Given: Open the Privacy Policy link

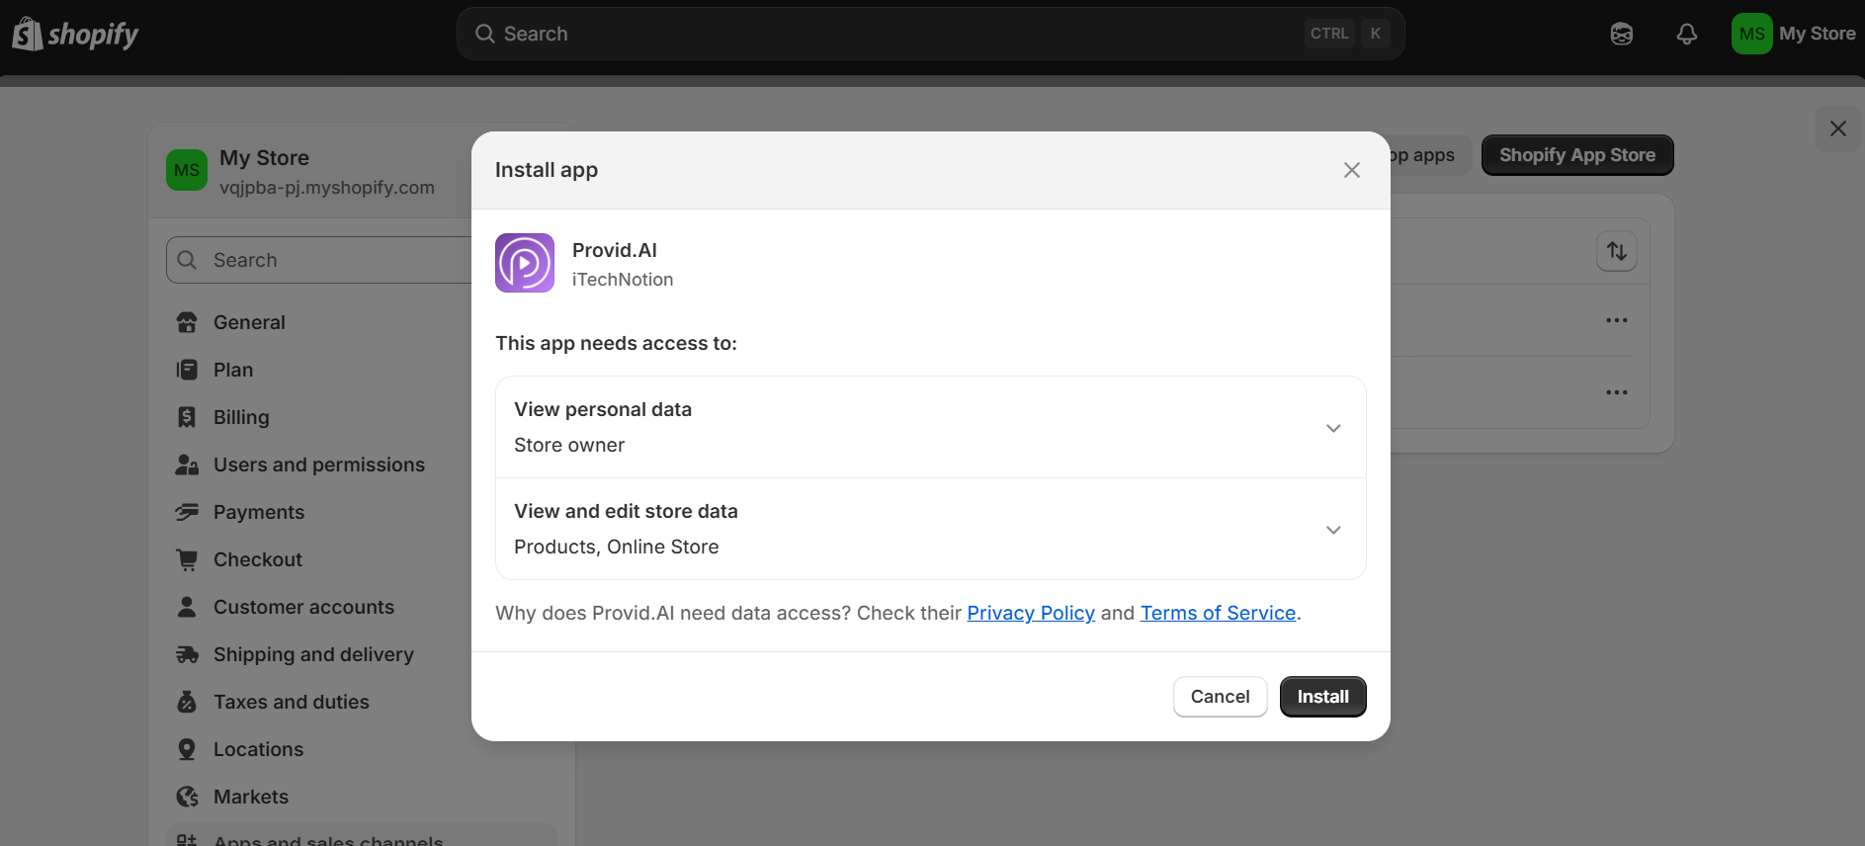Looking at the screenshot, I should click(1030, 613).
